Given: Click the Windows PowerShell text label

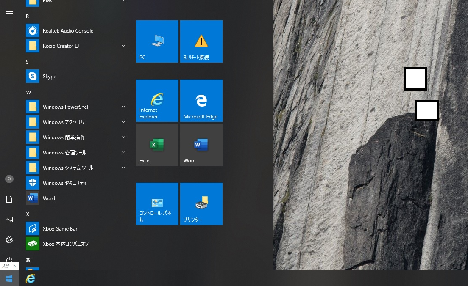Looking at the screenshot, I should click(x=66, y=107).
